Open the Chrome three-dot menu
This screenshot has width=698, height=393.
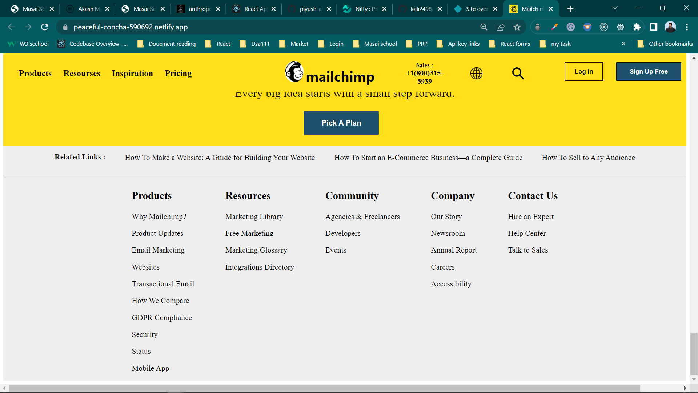coord(687,27)
